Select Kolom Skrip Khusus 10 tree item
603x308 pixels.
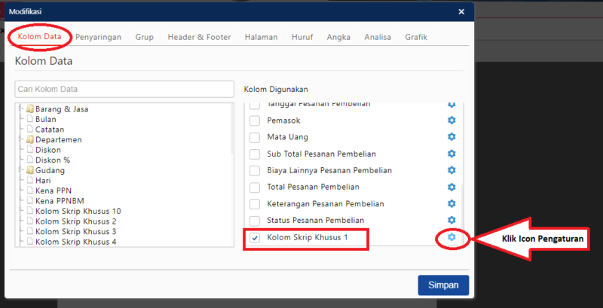point(78,211)
